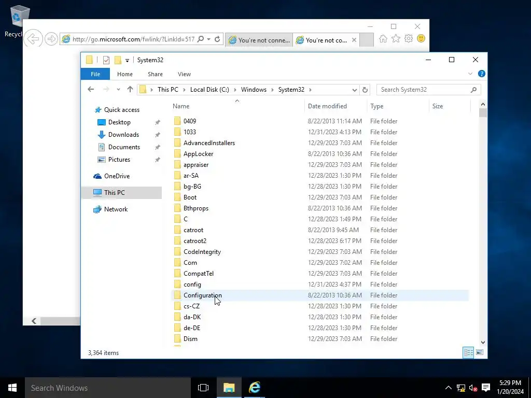The height and width of the screenshot is (398, 531).
Task: Open File Explorer help icon
Action: pyautogui.click(x=481, y=74)
